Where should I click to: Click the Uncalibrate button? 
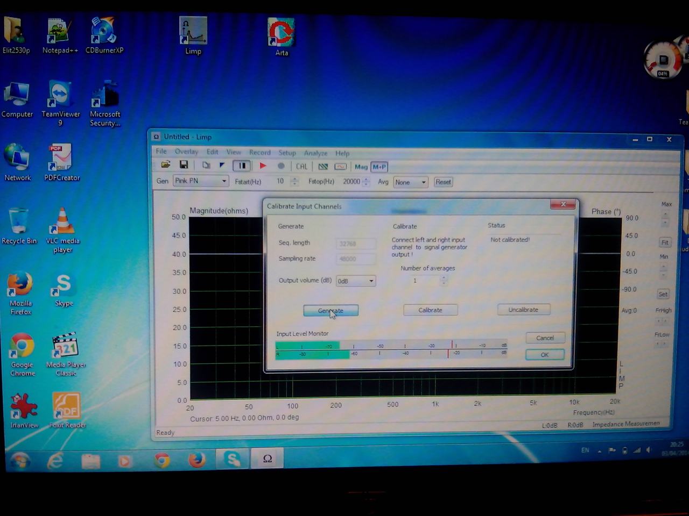(523, 310)
